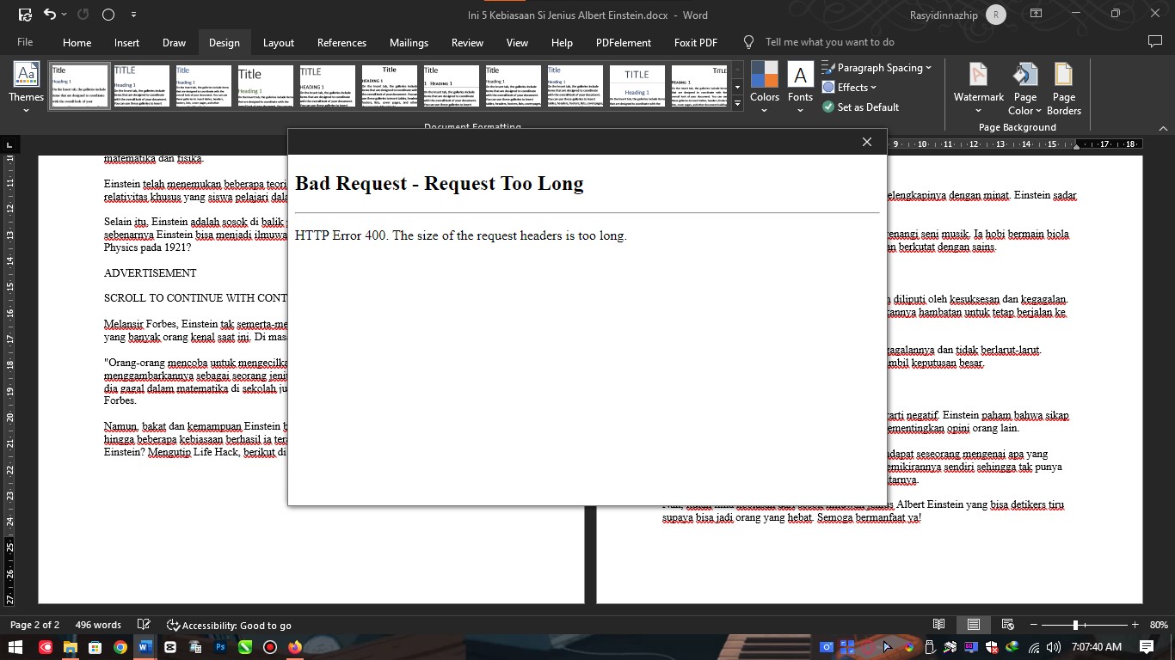The image size is (1175, 660).
Task: Expand the document formatting style gallery
Action: click(x=737, y=104)
